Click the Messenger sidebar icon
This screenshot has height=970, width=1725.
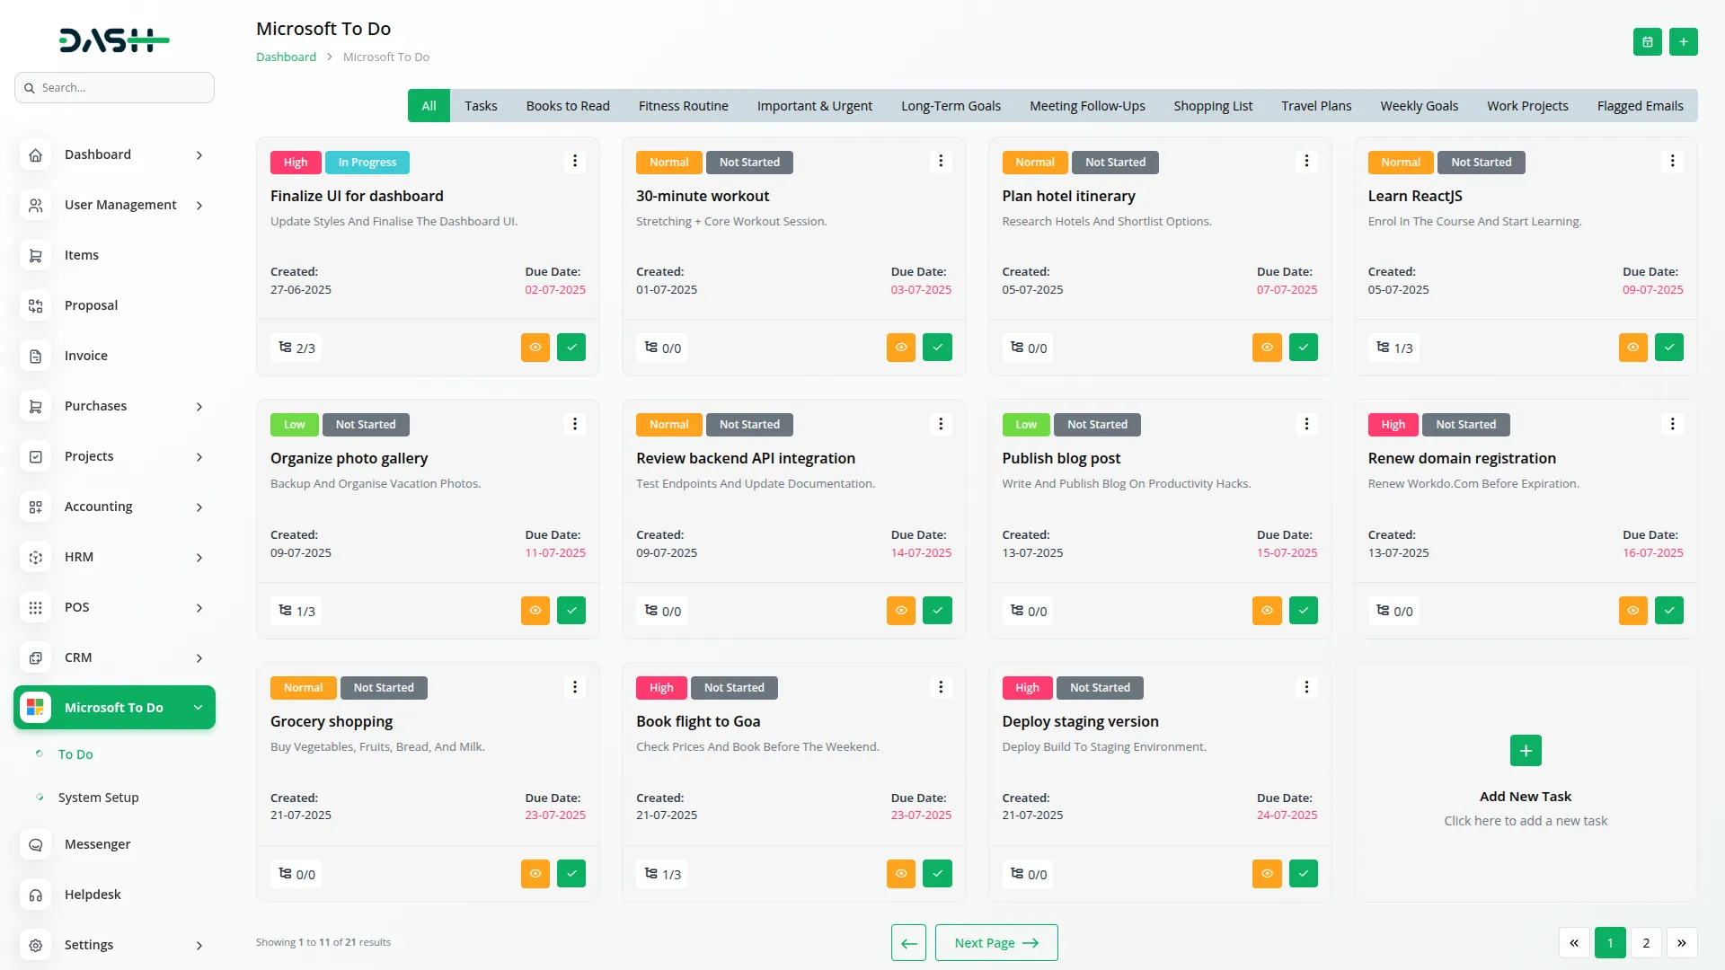[x=36, y=844]
